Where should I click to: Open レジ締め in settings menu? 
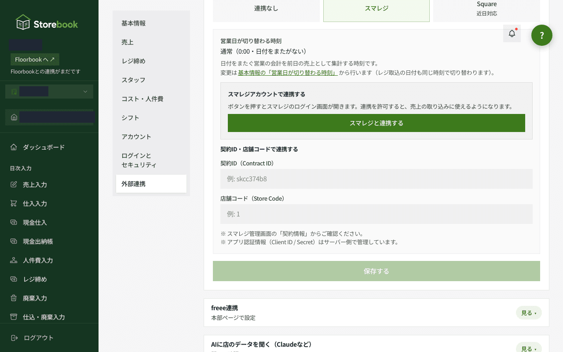click(x=151, y=61)
